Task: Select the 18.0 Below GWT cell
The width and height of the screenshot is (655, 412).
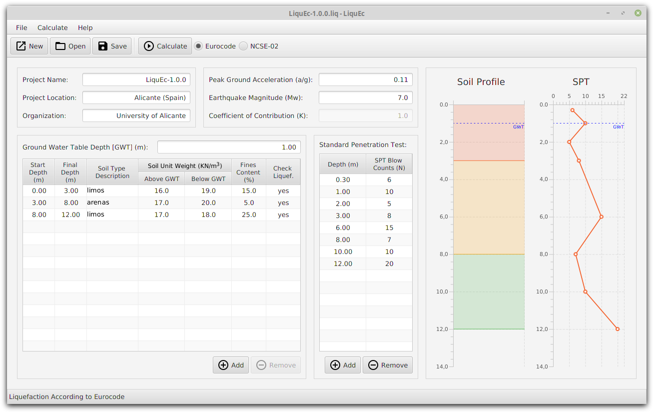Action: pos(208,214)
